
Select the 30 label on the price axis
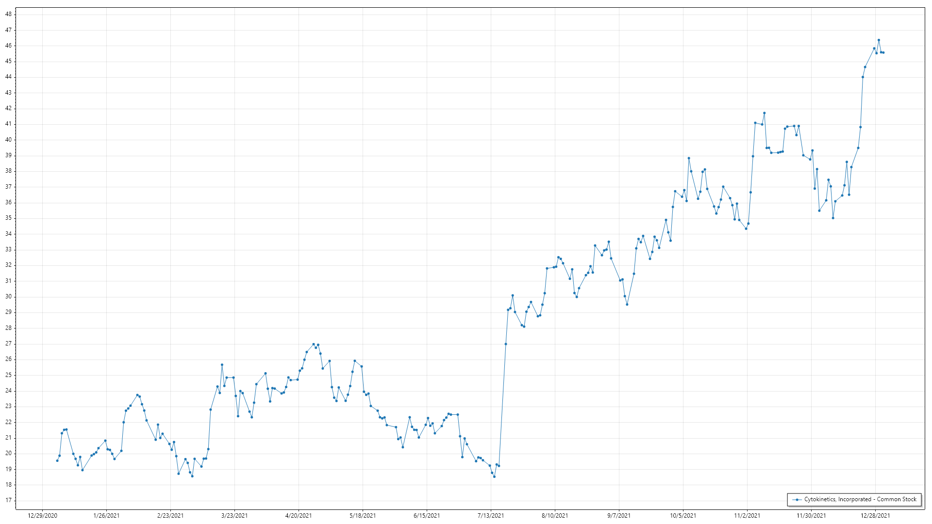tap(8, 296)
